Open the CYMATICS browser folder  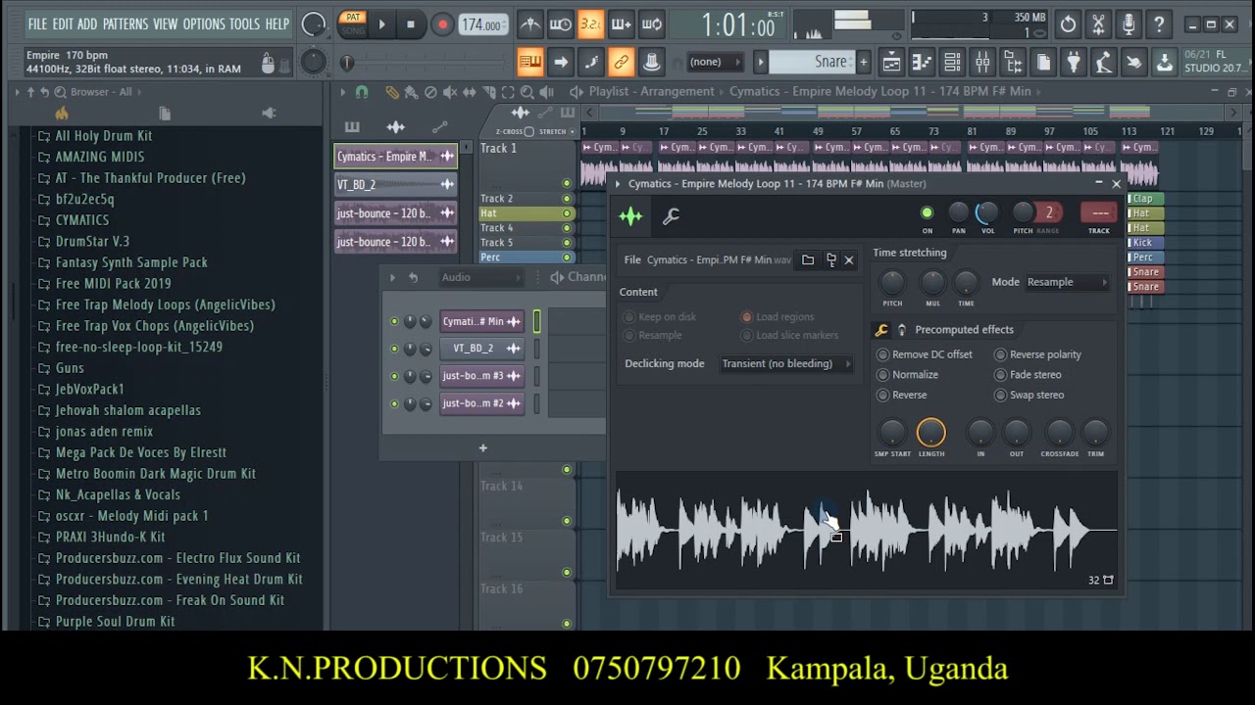coord(82,220)
